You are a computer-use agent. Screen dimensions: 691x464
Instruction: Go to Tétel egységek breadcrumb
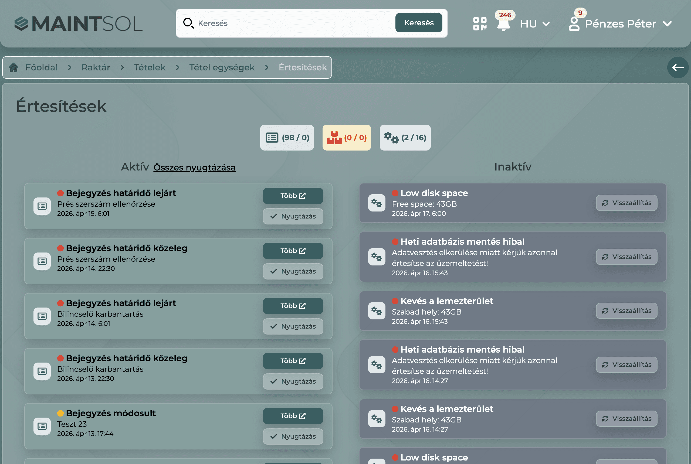[x=222, y=67]
